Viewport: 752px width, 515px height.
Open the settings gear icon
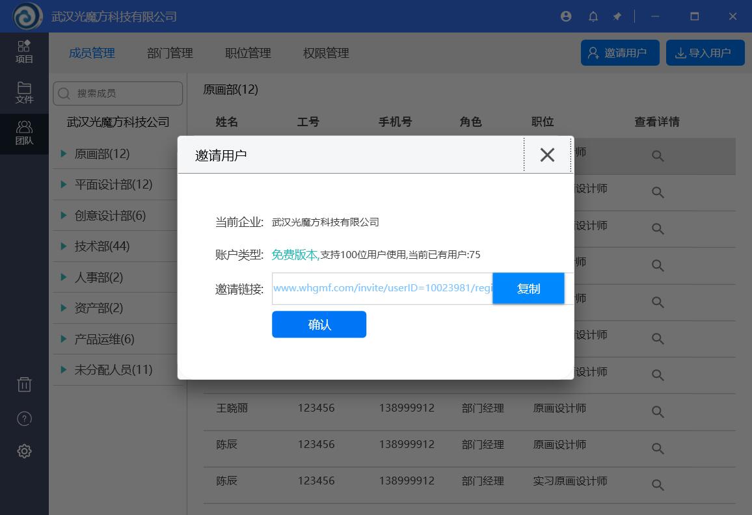coord(24,451)
